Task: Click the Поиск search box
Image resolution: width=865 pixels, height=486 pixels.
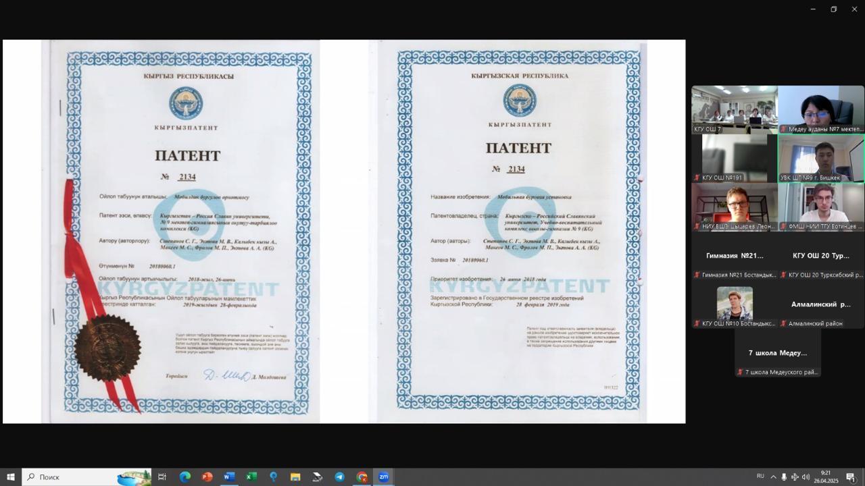Action: pos(74,477)
